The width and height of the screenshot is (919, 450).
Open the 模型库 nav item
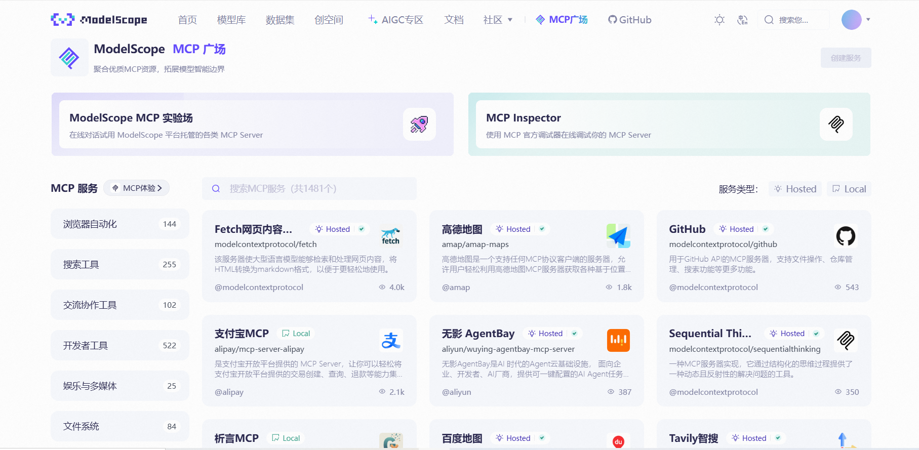pos(231,20)
